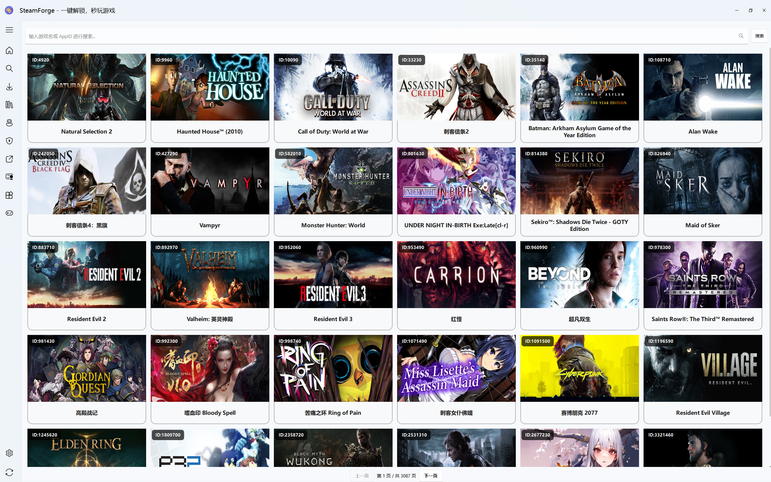
Task: Select the Monster Hunter: World game card
Action: [333, 191]
